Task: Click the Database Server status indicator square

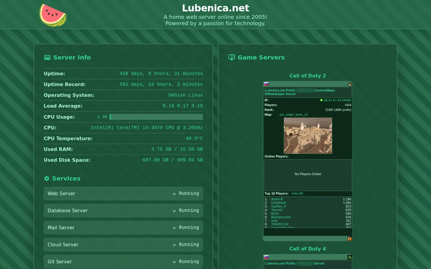Action: pyautogui.click(x=175, y=211)
